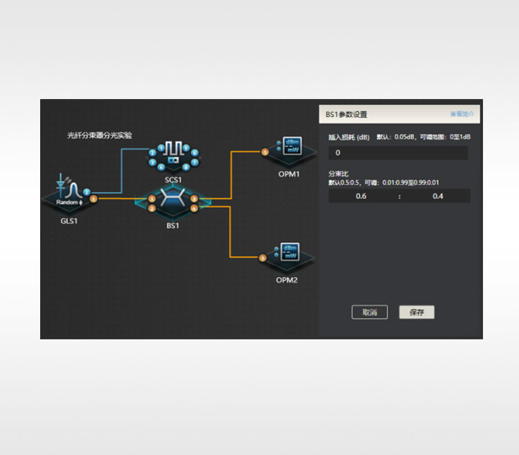Select the BS1 beam splitter component
This screenshot has width=519, height=455.
coord(172,203)
